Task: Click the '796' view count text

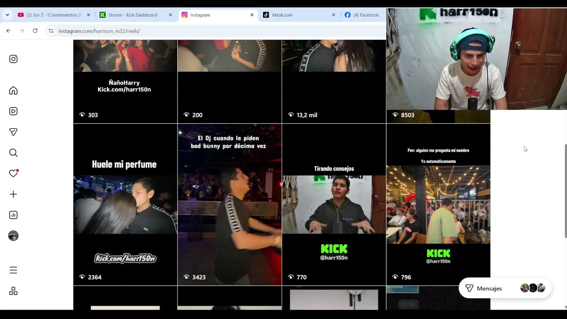Action: click(406, 277)
